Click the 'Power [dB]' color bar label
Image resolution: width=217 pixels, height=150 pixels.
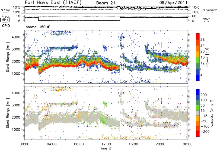(x=207, y=57)
